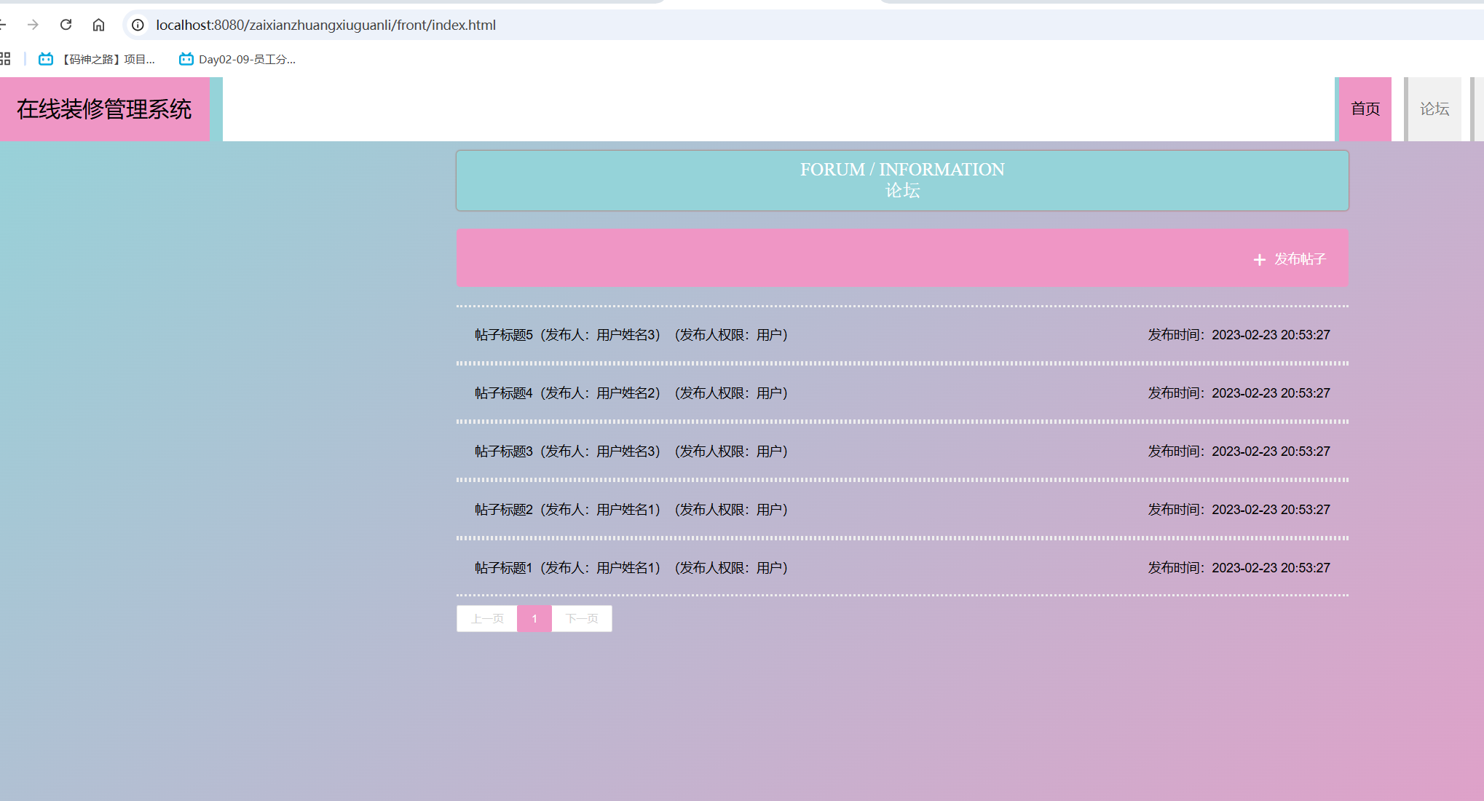Open the 【码神之路】项目 bookmark
1484x801 pixels.
(x=97, y=59)
